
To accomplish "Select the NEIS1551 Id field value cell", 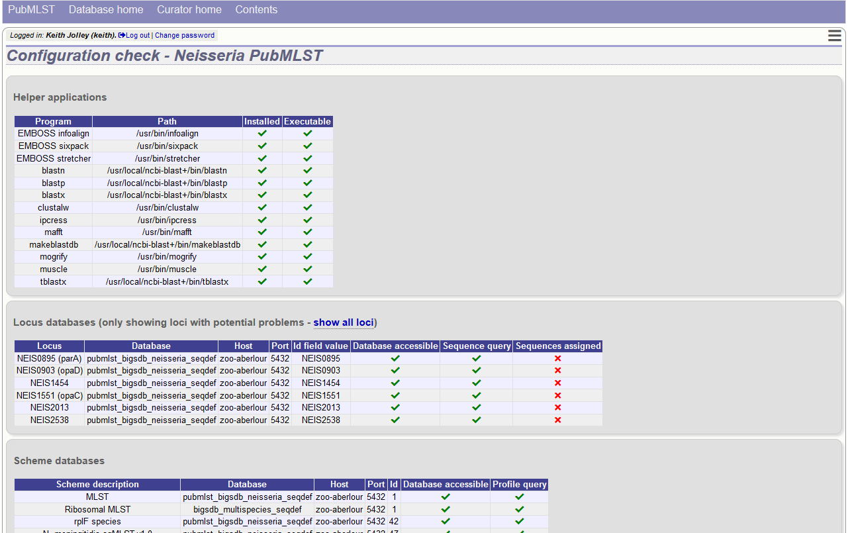I will pos(320,395).
